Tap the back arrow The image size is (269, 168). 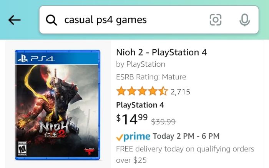(x=14, y=20)
